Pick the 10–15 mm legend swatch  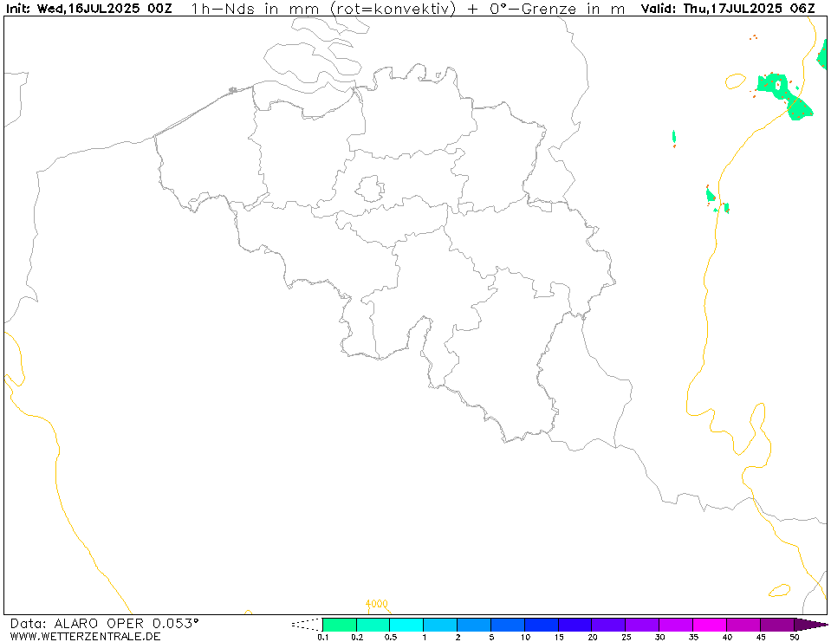[x=541, y=625]
